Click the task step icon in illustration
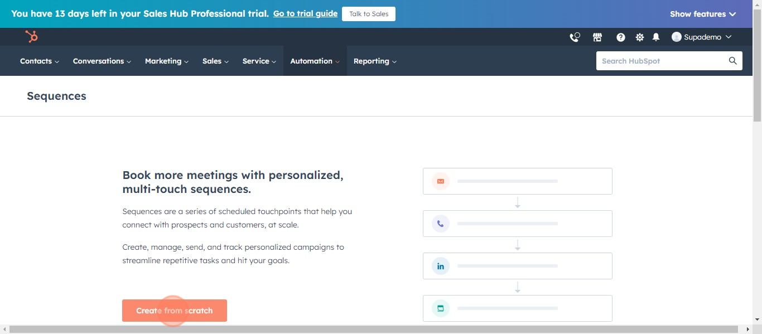The height and width of the screenshot is (334, 762). [x=441, y=308]
